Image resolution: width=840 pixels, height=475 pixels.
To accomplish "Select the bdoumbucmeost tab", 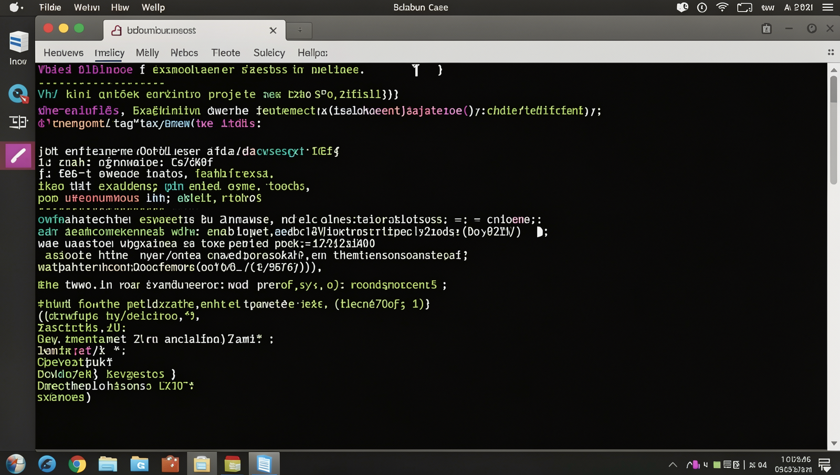I will coord(194,30).
